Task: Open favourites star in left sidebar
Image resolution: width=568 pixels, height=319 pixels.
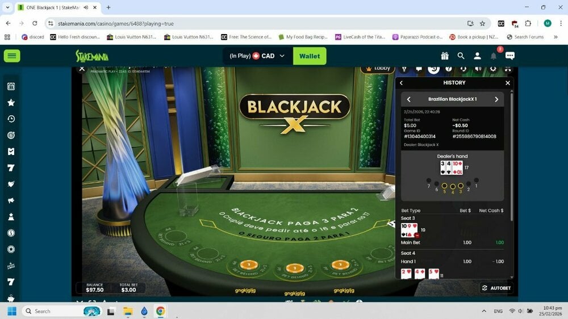Action: pyautogui.click(x=11, y=103)
